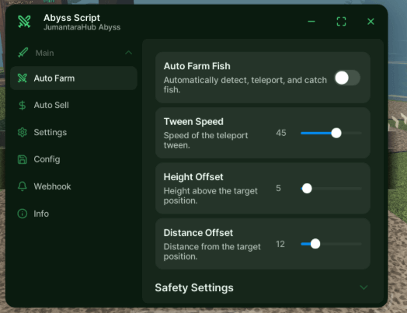Click the Abyss Script title text
This screenshot has width=407, height=313.
(71, 18)
